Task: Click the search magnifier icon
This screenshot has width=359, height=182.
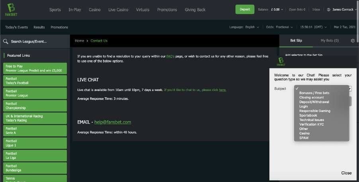Action: pyautogui.click(x=6, y=41)
